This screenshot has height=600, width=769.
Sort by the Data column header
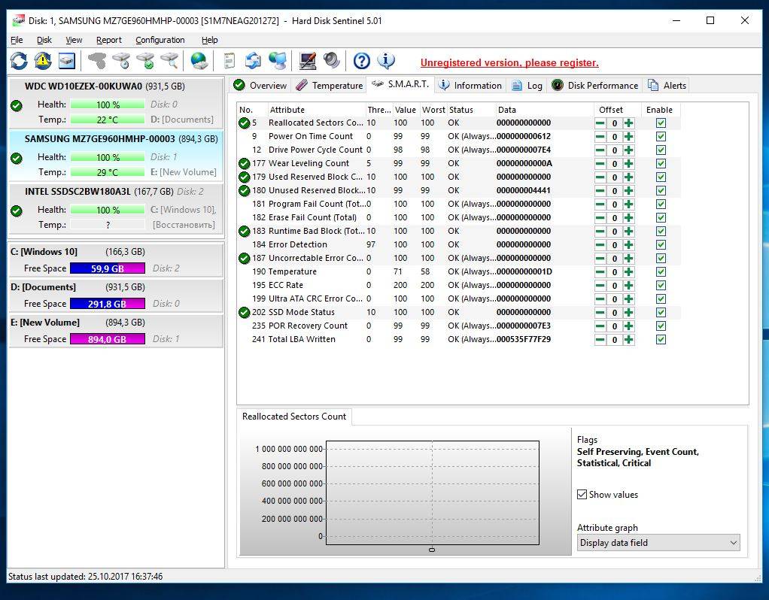click(543, 110)
